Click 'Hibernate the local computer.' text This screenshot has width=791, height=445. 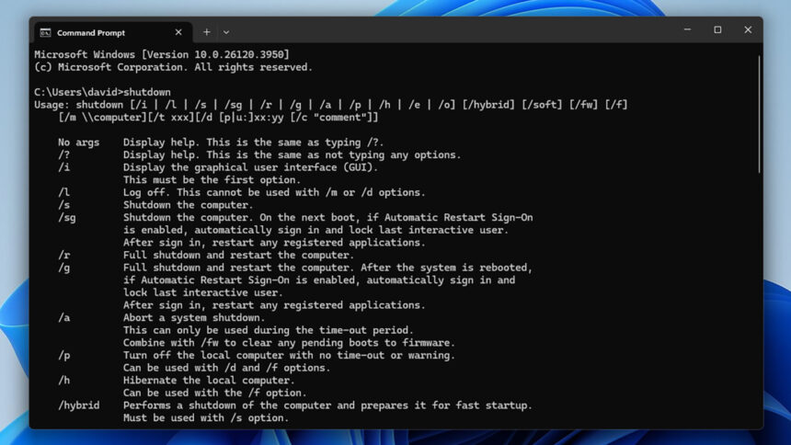point(209,381)
